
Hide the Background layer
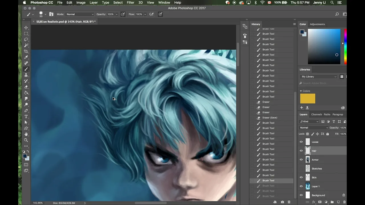301,195
